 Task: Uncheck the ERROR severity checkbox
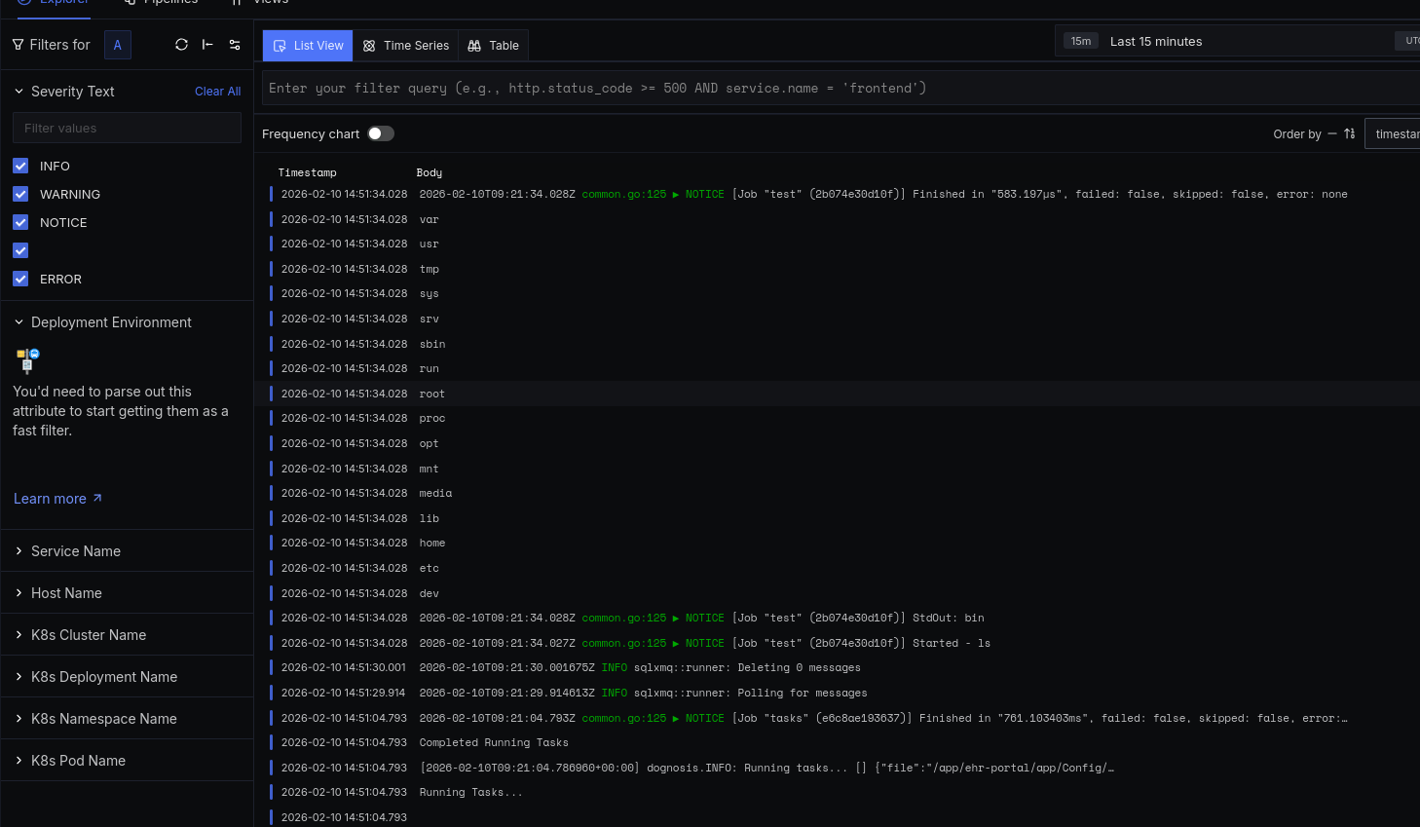tap(20, 279)
